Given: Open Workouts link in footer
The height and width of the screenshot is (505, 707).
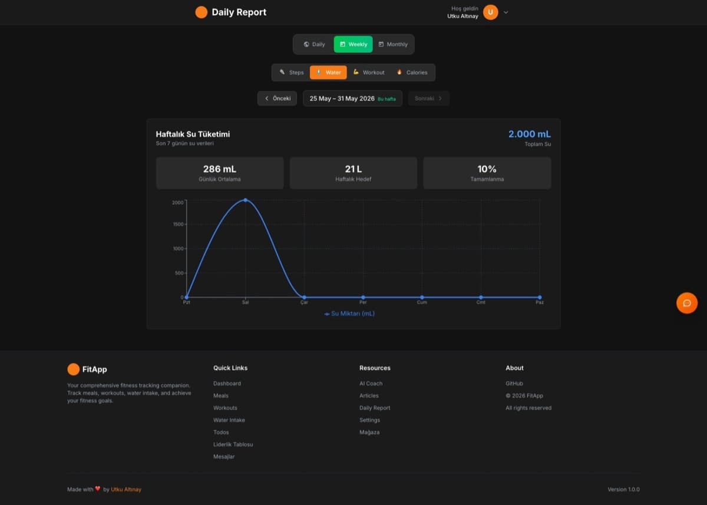Looking at the screenshot, I should point(225,408).
